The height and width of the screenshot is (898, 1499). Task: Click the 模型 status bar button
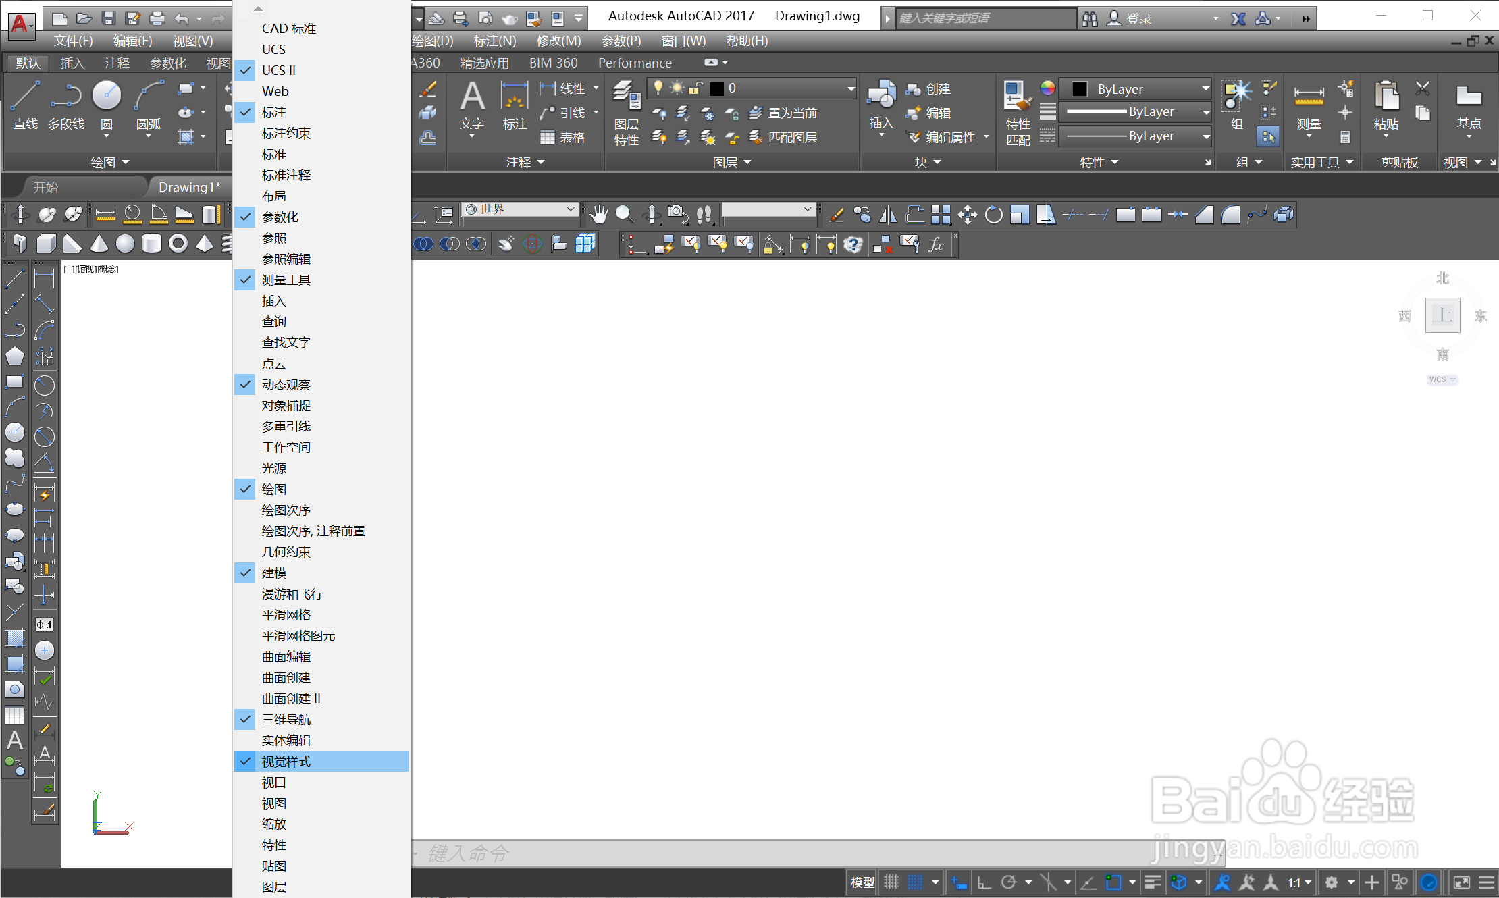coord(862,882)
